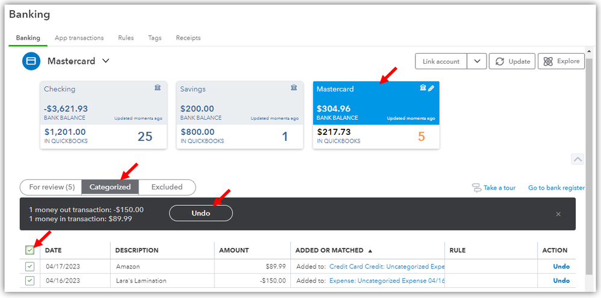Screen dimensions: 601x298
Task: Click the blue Mastercard account icon
Action: tap(31, 61)
